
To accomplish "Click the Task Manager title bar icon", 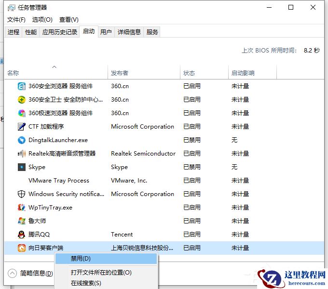I will pyautogui.click(x=11, y=8).
